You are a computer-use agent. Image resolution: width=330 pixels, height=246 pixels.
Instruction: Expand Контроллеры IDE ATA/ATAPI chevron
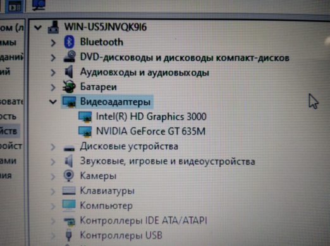53,221
